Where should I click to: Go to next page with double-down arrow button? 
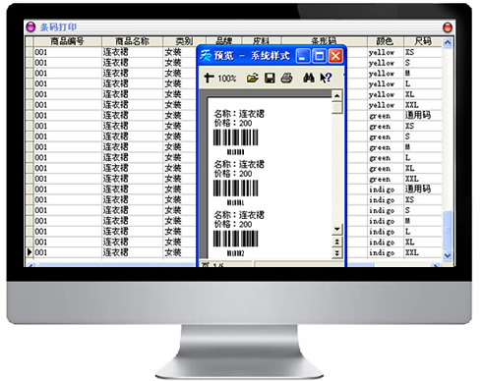[x=336, y=252]
